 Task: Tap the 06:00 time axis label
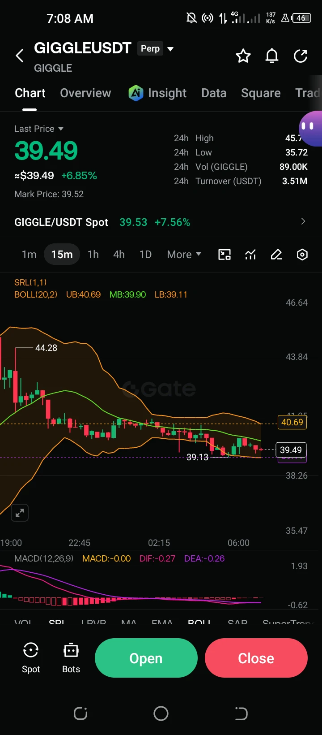pyautogui.click(x=238, y=543)
